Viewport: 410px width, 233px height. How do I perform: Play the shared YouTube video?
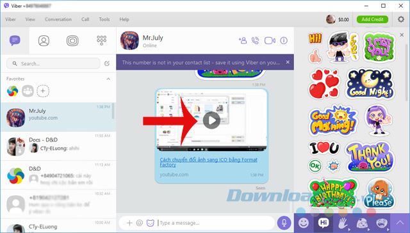point(211,120)
